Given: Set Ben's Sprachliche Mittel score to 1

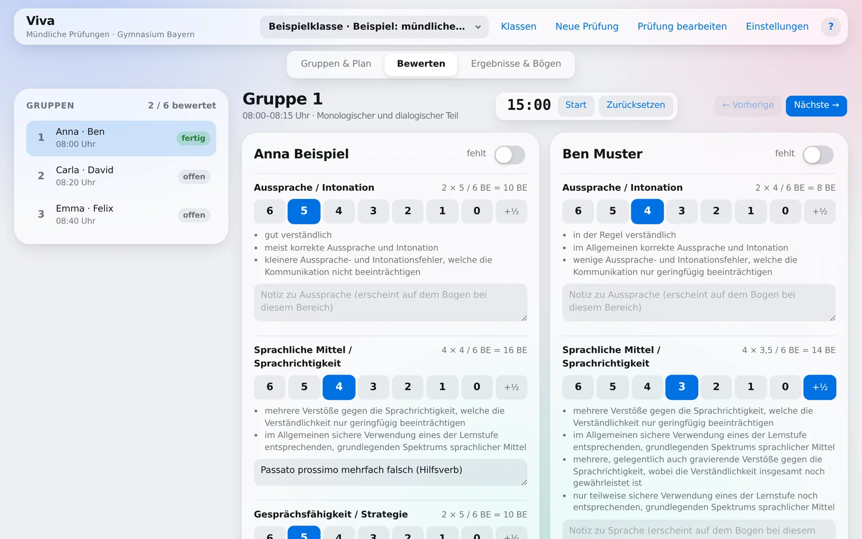Looking at the screenshot, I should click(750, 387).
